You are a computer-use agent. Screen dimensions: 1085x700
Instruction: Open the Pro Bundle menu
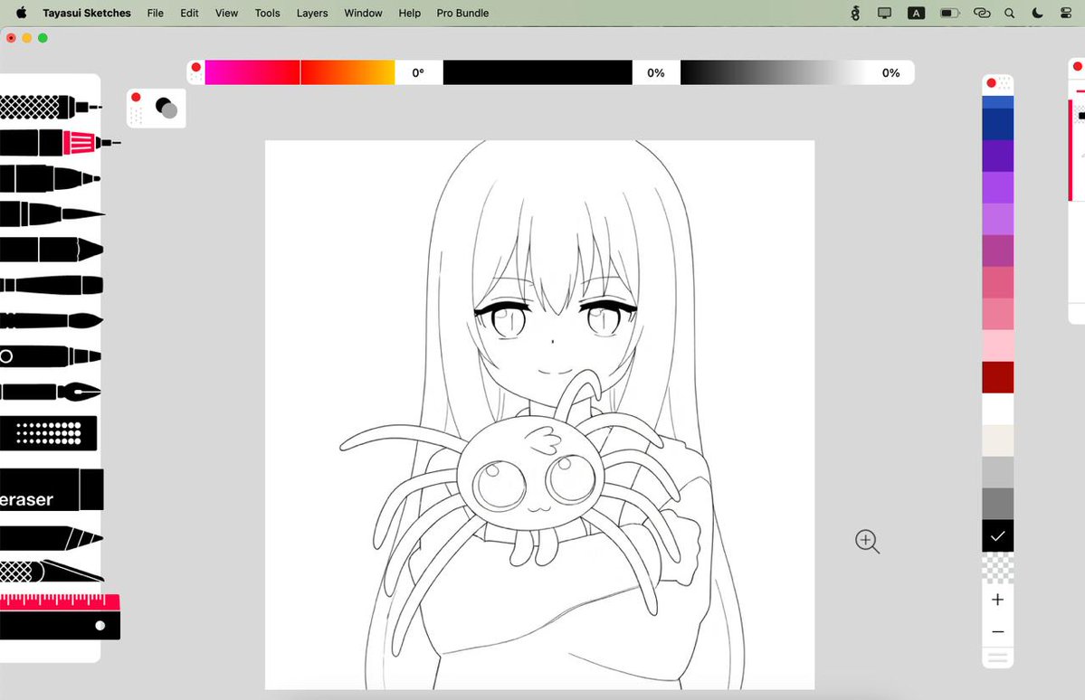pyautogui.click(x=462, y=14)
